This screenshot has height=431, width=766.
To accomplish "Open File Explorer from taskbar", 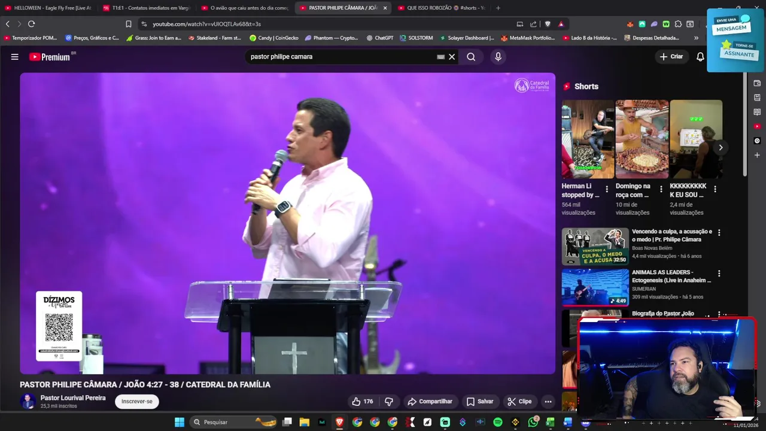I will [304, 422].
